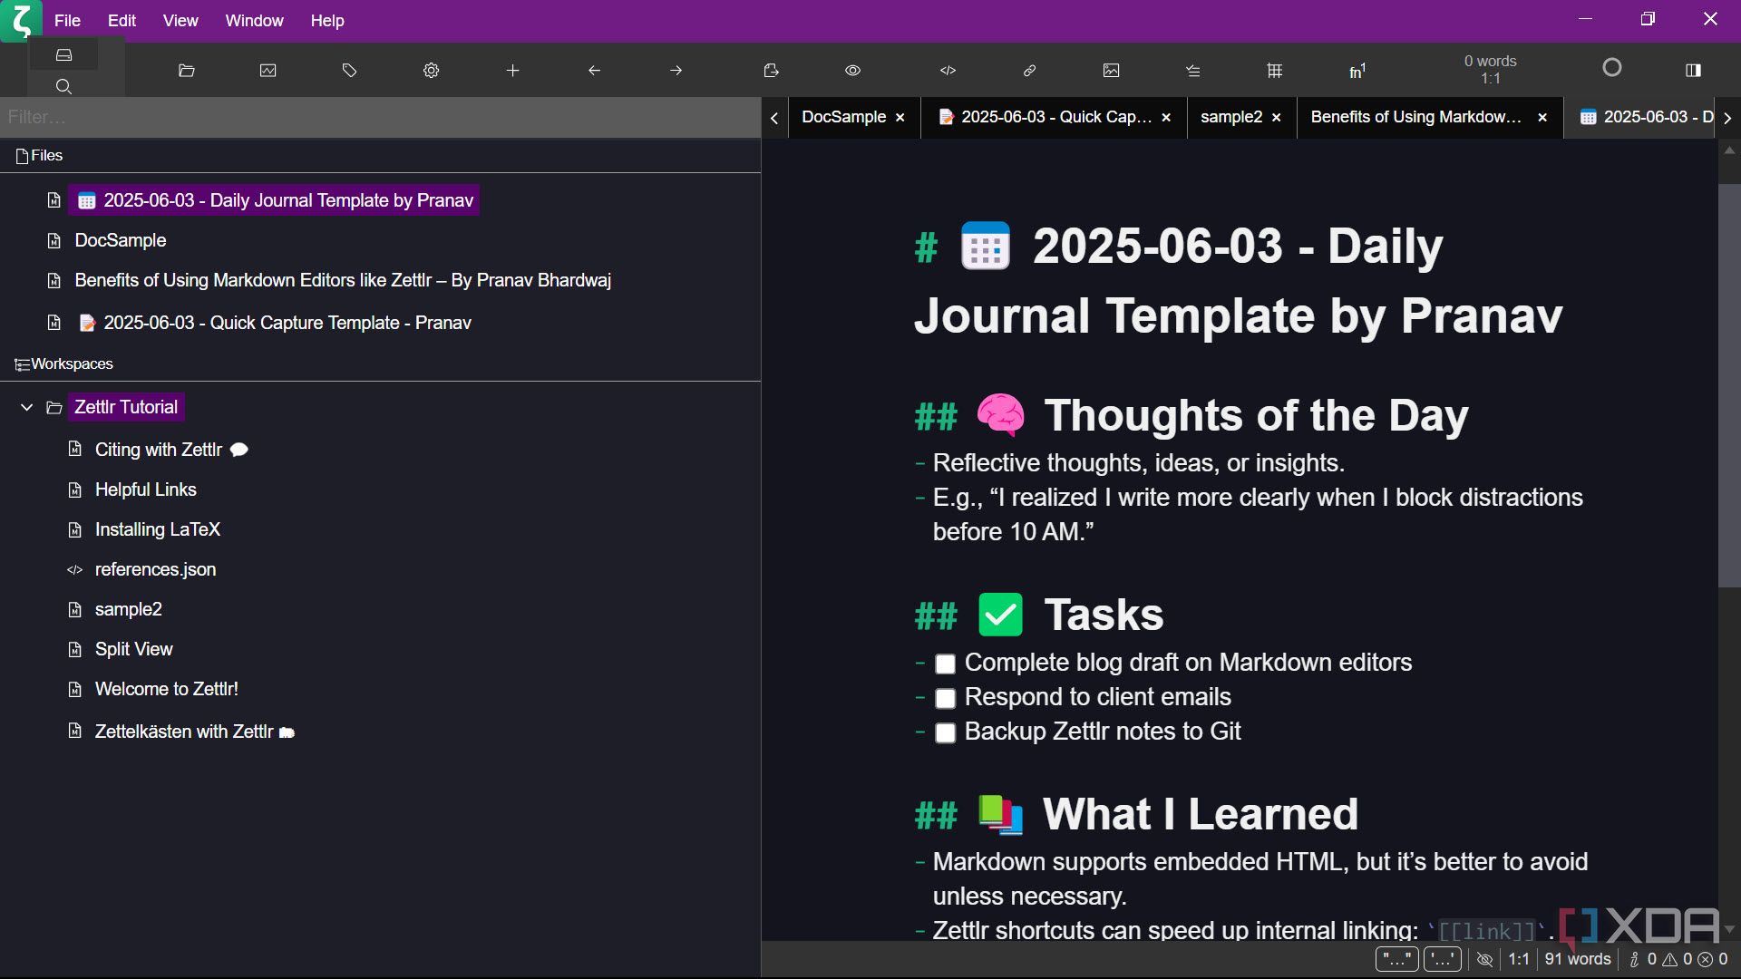Insert image toolbar icon
The height and width of the screenshot is (979, 1741).
coord(1112,71)
